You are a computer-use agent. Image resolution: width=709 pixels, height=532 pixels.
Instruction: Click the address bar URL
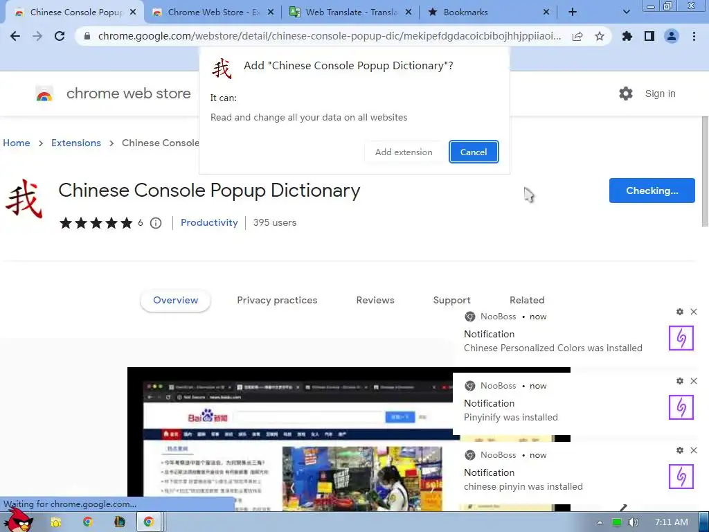click(x=330, y=36)
